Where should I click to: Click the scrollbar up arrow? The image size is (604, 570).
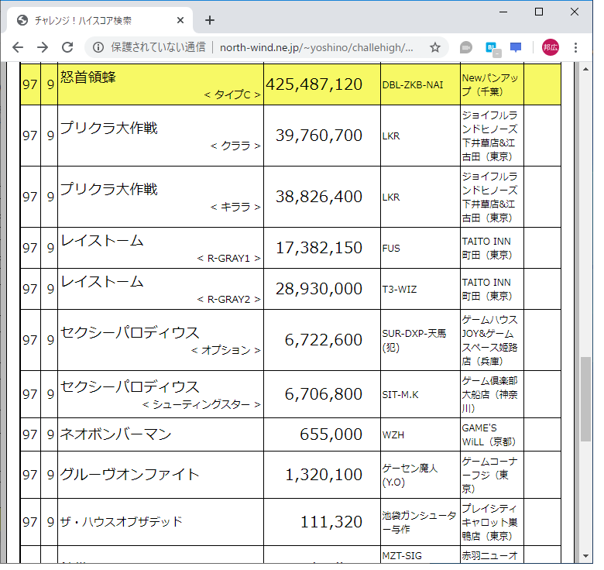(586, 69)
